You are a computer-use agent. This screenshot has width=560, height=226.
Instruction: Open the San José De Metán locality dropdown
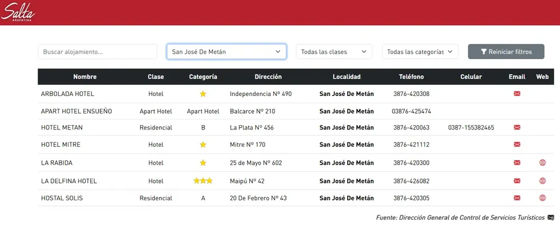(x=227, y=52)
